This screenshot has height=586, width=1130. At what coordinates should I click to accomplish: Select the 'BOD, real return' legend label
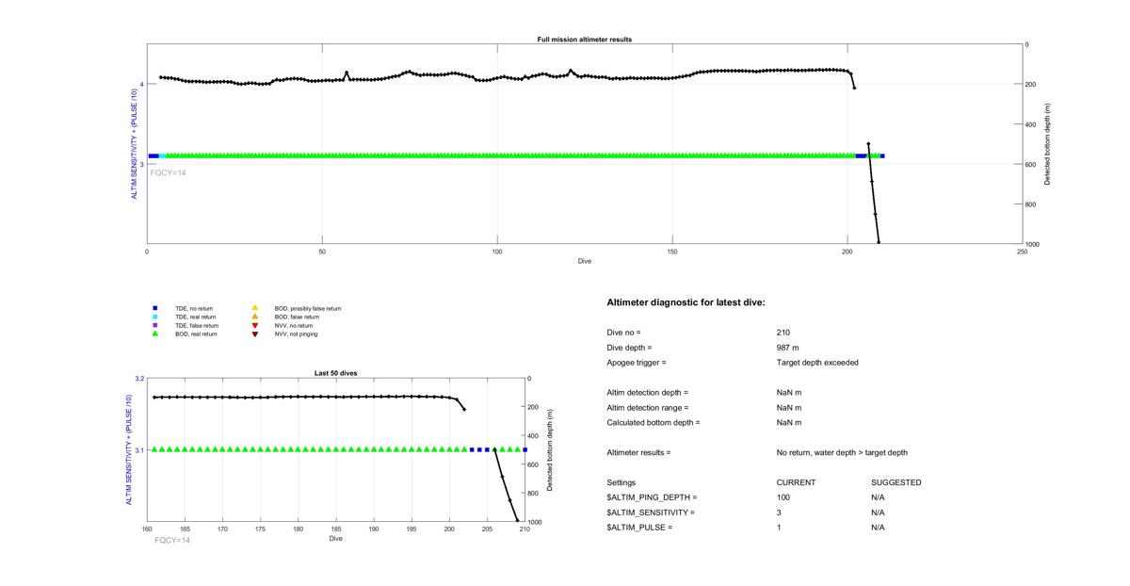click(x=196, y=334)
